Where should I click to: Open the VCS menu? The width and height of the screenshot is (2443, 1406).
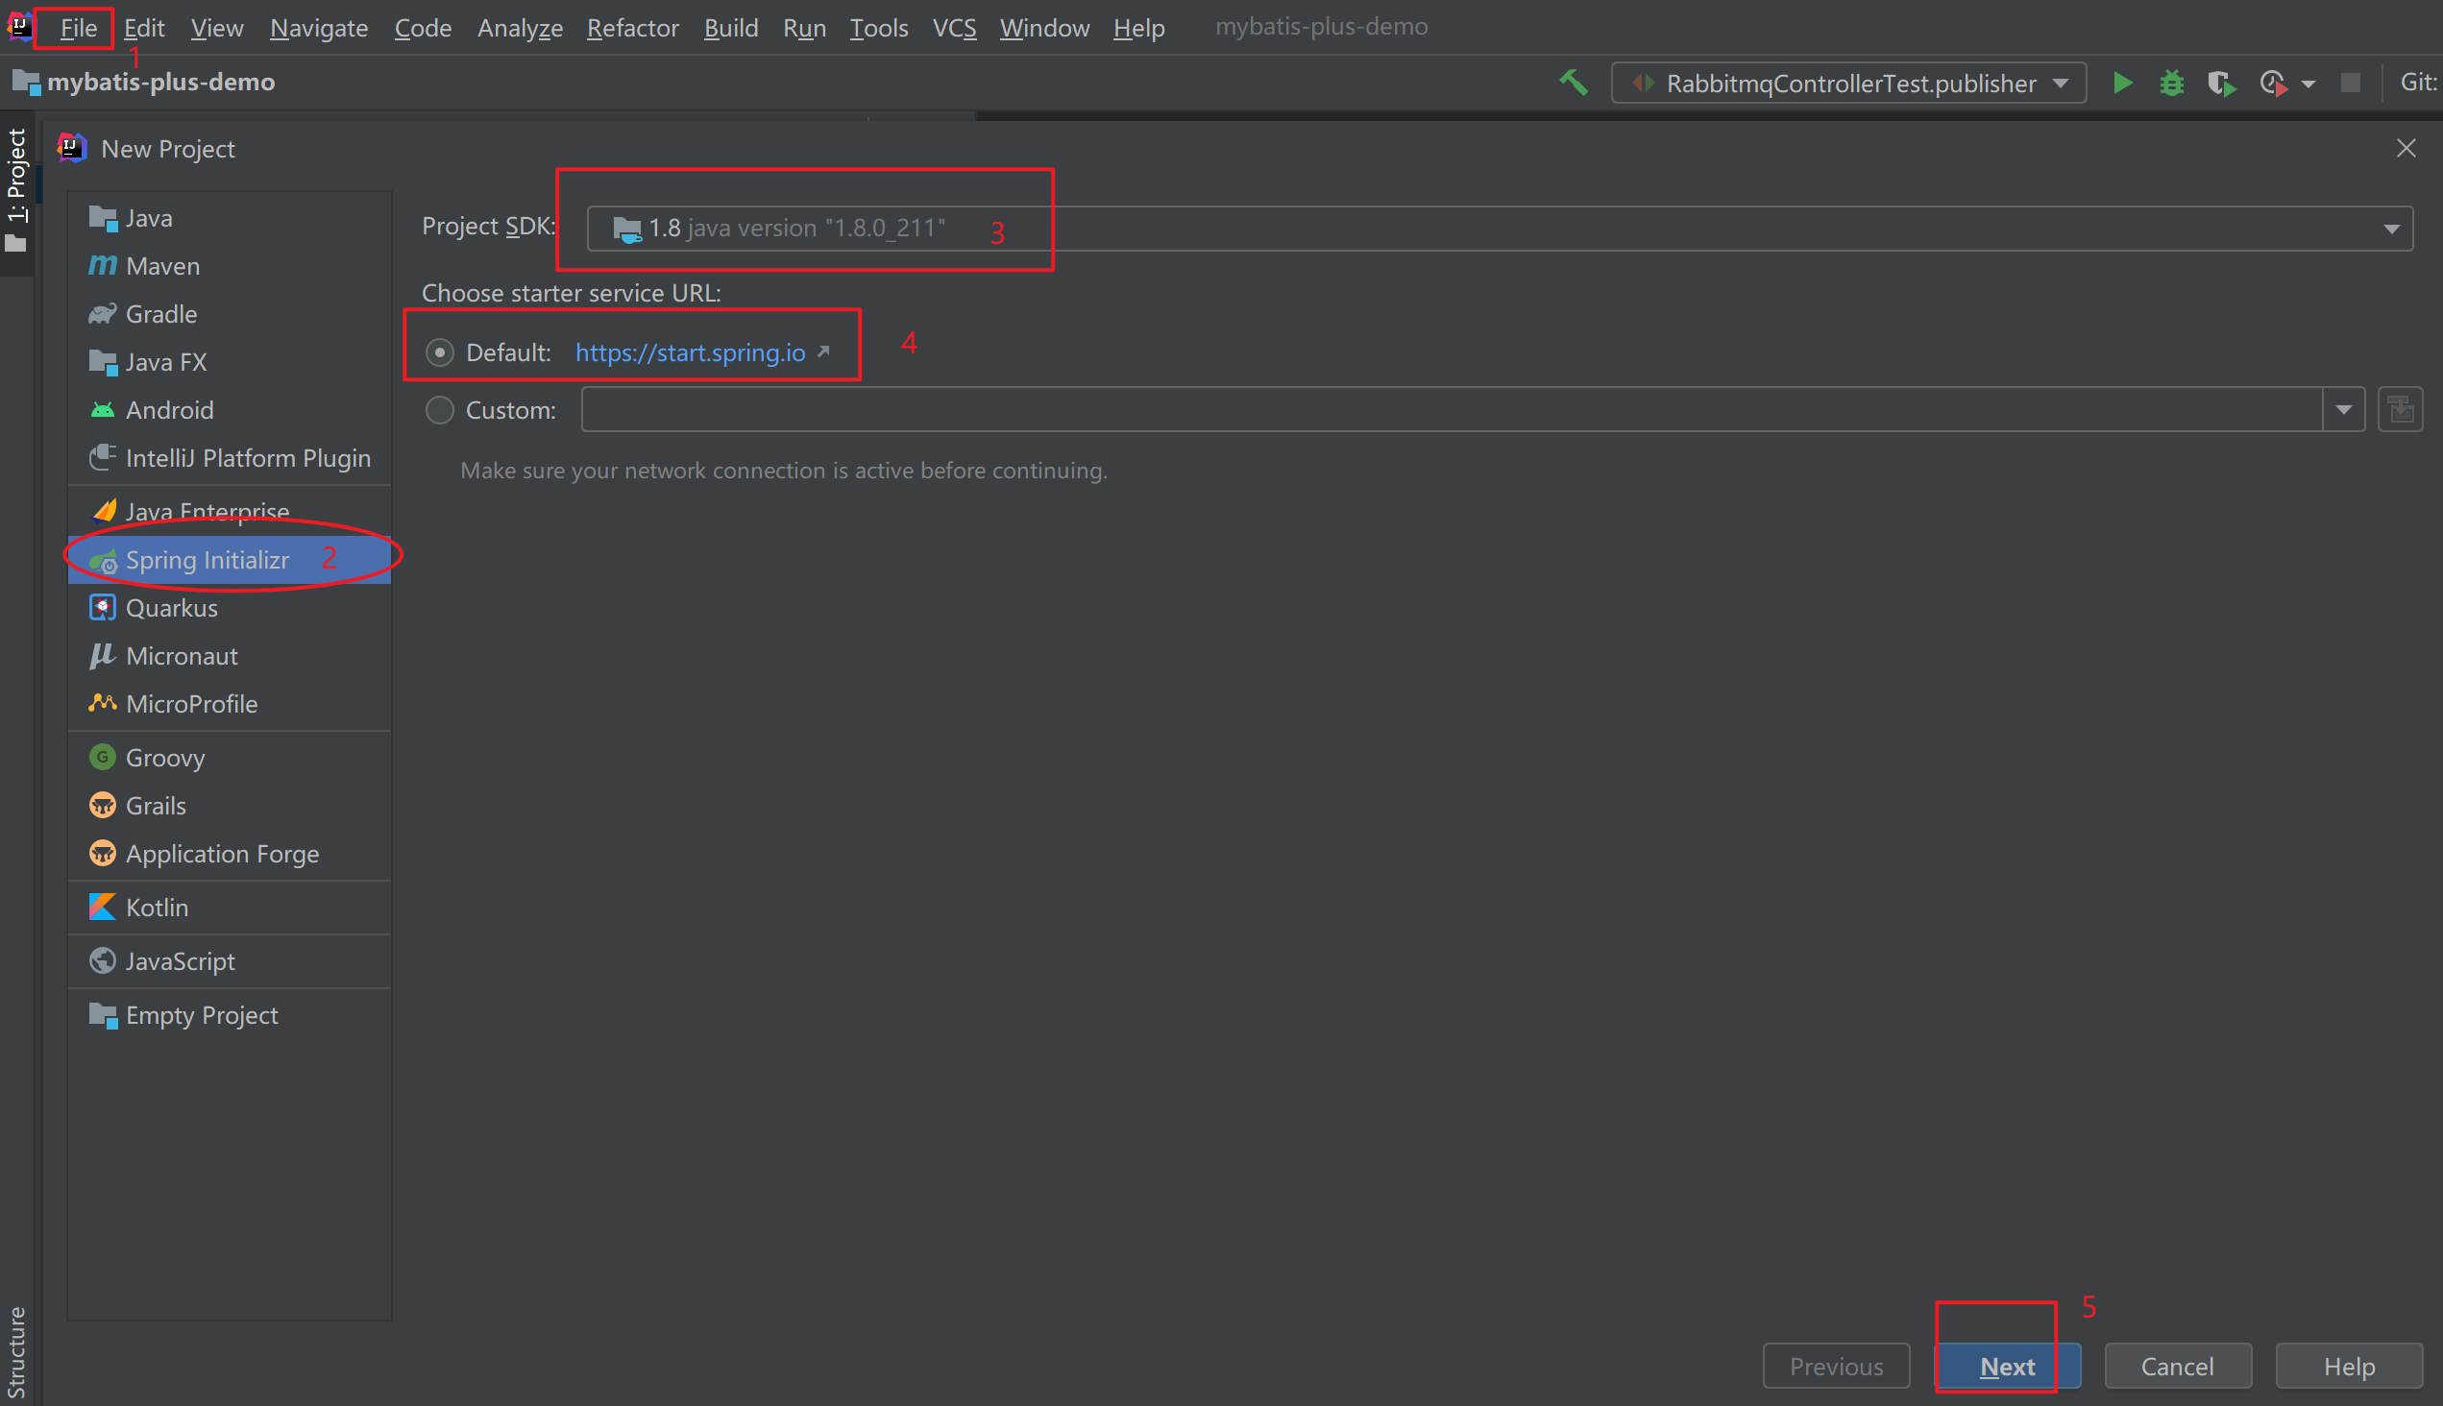click(x=953, y=28)
